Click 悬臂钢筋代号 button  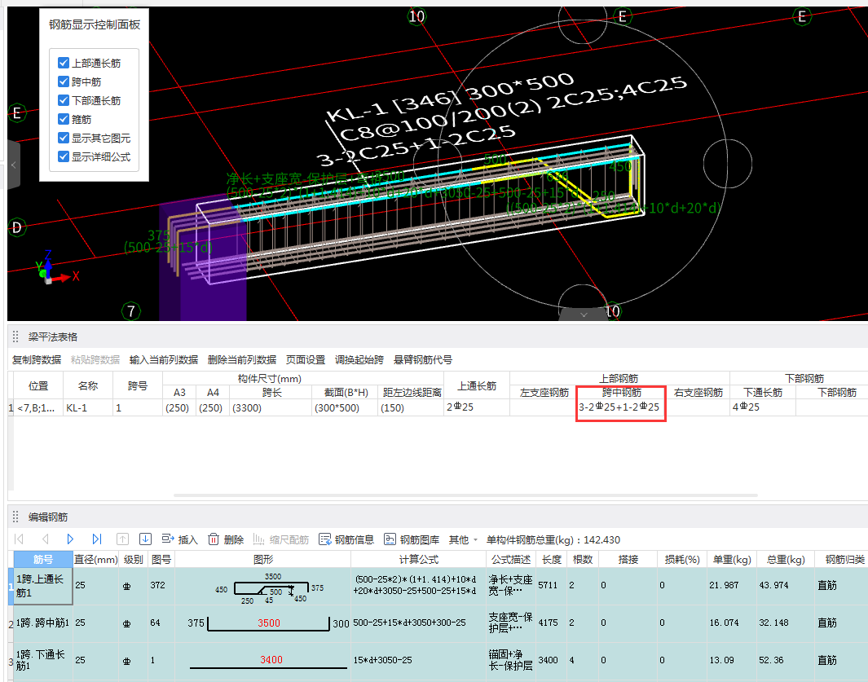(423, 360)
